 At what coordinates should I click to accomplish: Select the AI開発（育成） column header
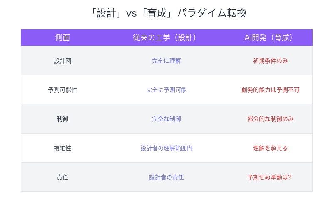(x=271, y=37)
